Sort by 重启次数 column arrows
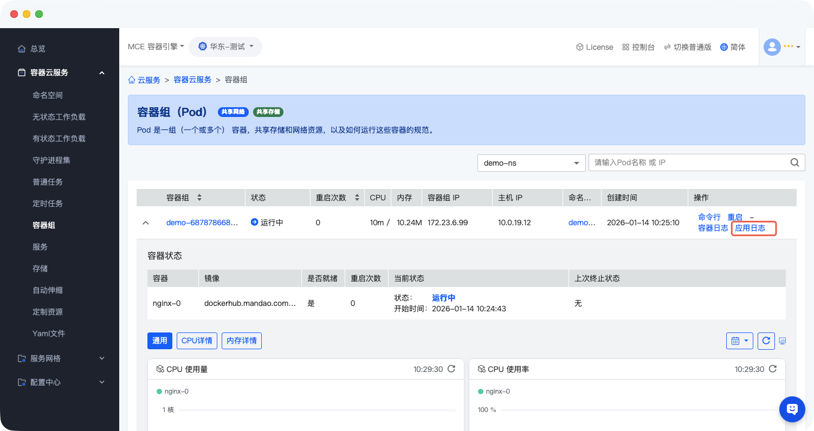 click(357, 198)
